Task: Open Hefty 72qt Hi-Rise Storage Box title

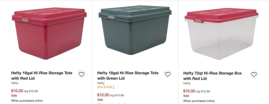Action: coord(212,76)
